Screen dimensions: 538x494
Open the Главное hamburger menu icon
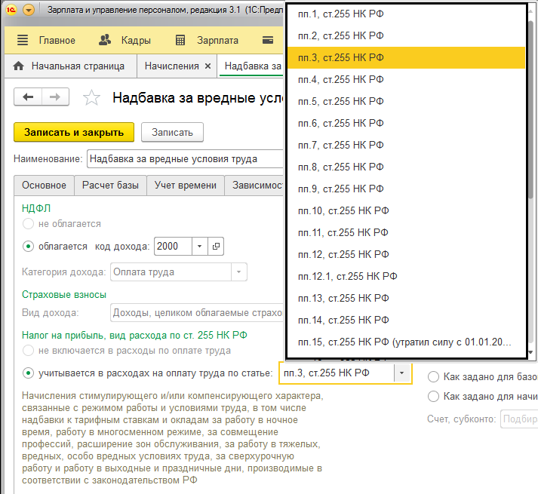coord(23,41)
